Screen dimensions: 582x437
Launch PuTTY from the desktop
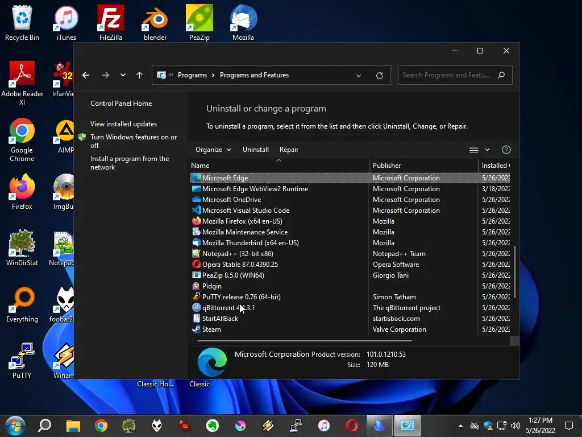[22, 360]
